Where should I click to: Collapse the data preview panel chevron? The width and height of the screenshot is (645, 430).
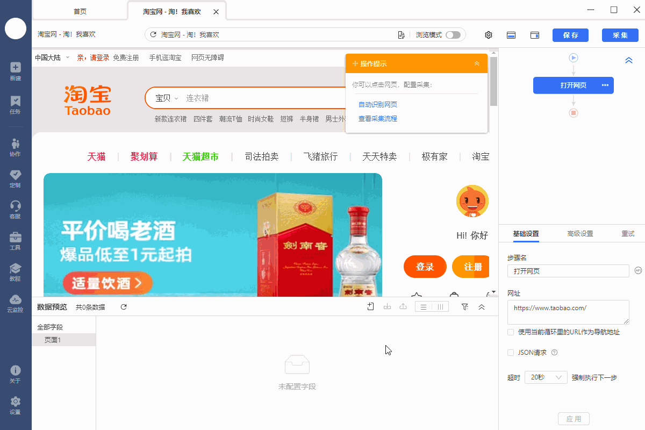[x=482, y=307]
